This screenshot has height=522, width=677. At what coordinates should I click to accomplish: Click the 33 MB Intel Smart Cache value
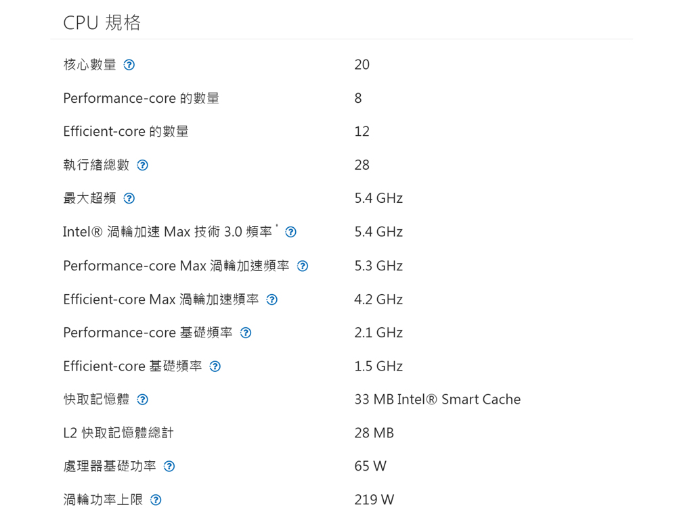click(x=437, y=400)
